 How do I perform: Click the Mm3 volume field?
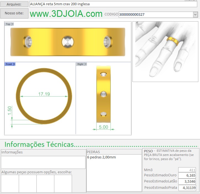pyautogui.click(x=187, y=170)
